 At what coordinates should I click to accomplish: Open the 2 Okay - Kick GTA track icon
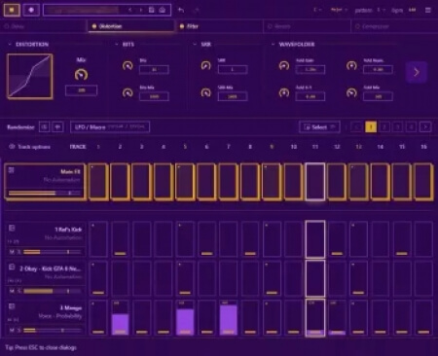coord(12,267)
